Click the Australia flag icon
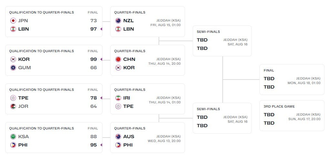This screenshot has width=330, height=162. pyautogui.click(x=118, y=137)
